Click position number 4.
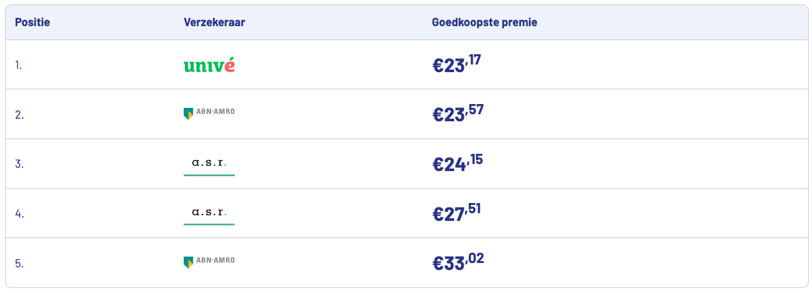Image resolution: width=812 pixels, height=293 pixels. (x=19, y=214)
